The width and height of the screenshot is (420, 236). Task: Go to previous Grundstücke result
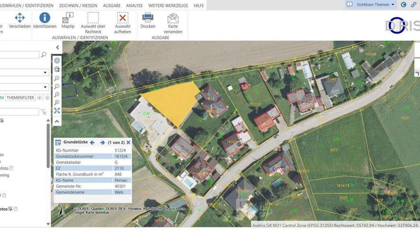click(92, 143)
